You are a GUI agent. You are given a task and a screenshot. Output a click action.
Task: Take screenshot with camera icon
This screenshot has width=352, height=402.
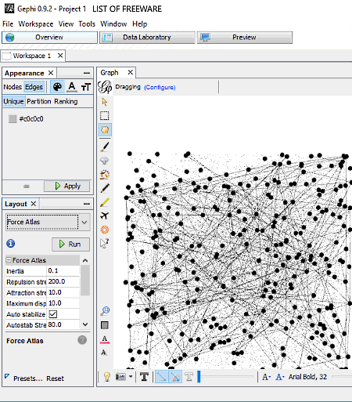click(x=120, y=377)
